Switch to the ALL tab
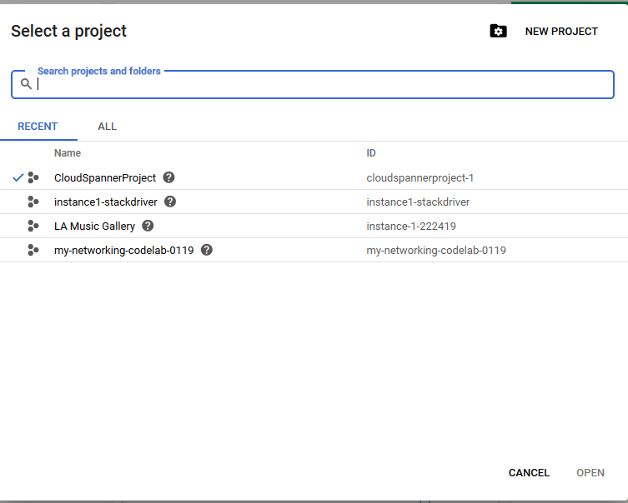Image resolution: width=628 pixels, height=503 pixels. pos(108,127)
